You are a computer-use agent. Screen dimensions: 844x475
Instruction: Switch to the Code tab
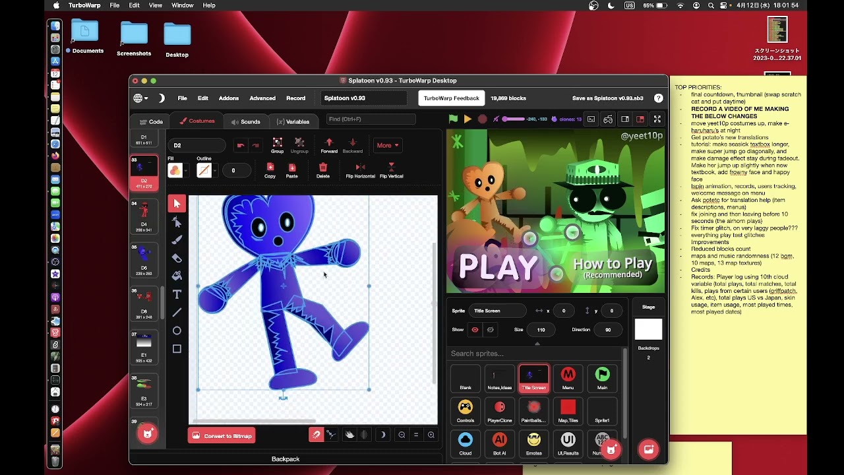pyautogui.click(x=150, y=121)
